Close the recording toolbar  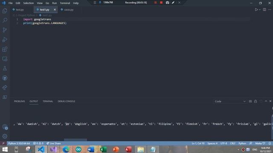(x=179, y=3)
